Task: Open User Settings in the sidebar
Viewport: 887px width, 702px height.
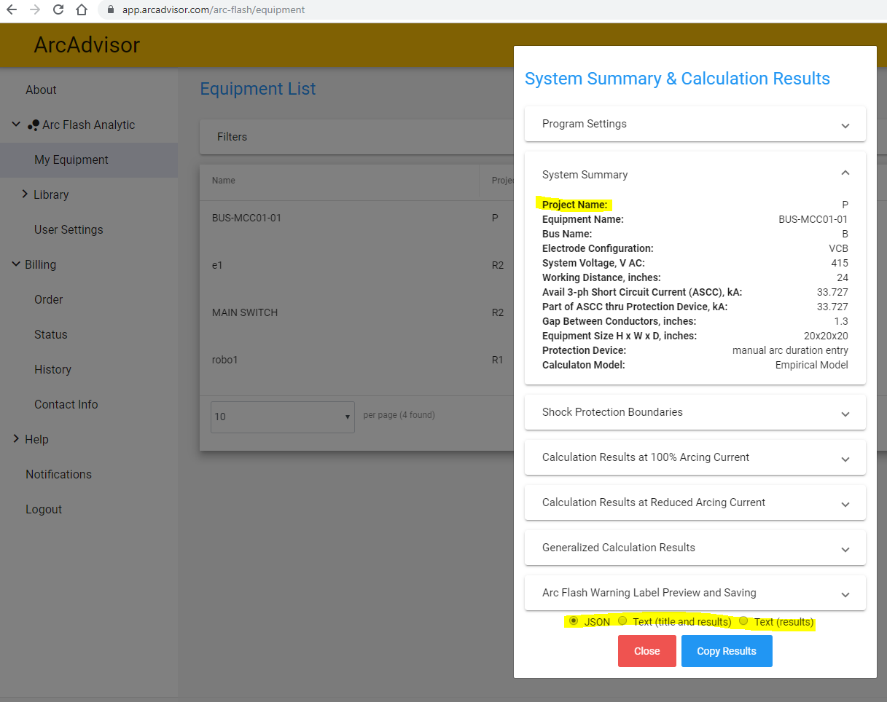Action: pos(69,230)
